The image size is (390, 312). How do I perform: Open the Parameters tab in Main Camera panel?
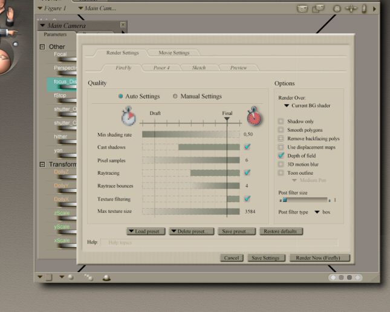tap(55, 34)
